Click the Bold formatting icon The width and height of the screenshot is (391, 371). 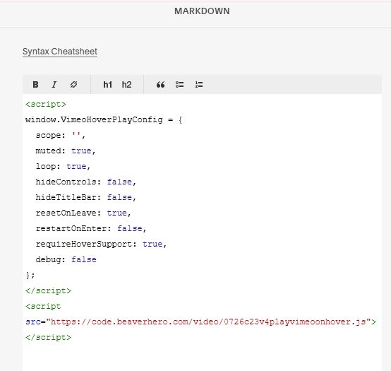(36, 85)
